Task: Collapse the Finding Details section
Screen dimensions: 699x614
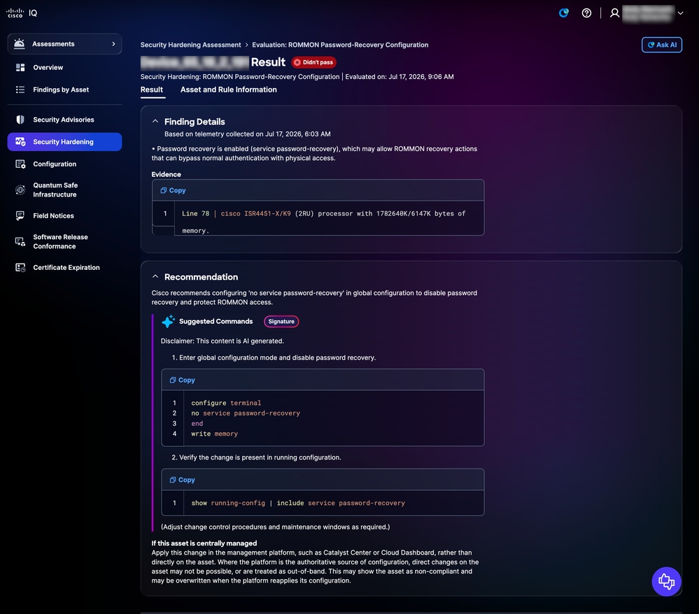Action: (155, 121)
